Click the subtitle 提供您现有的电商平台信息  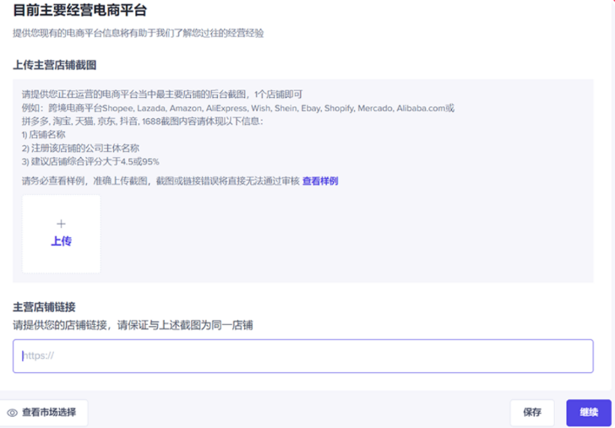[138, 33]
